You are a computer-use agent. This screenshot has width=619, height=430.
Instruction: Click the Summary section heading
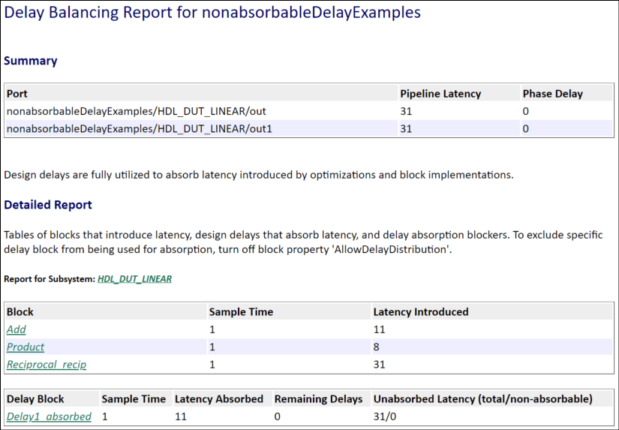31,61
